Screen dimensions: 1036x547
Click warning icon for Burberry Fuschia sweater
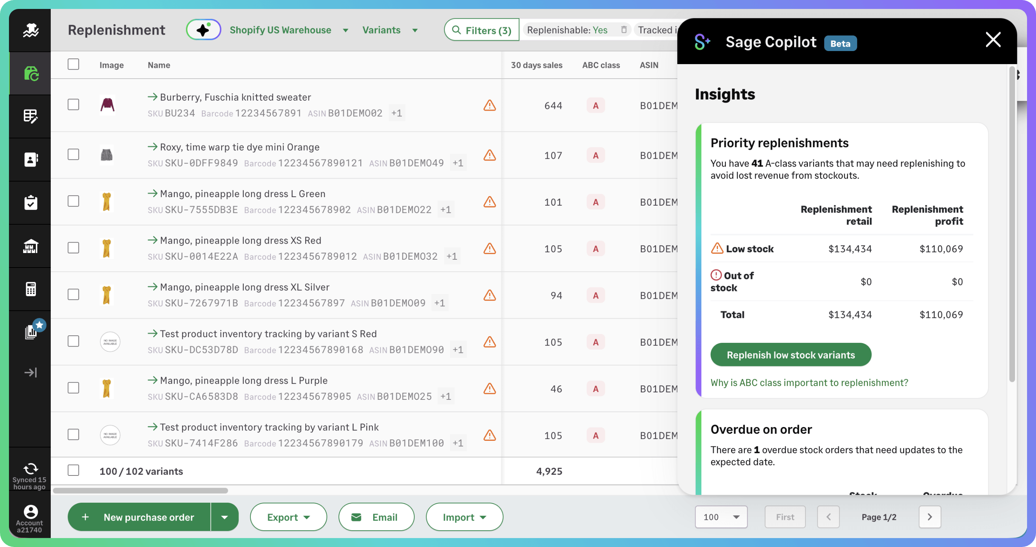489,105
